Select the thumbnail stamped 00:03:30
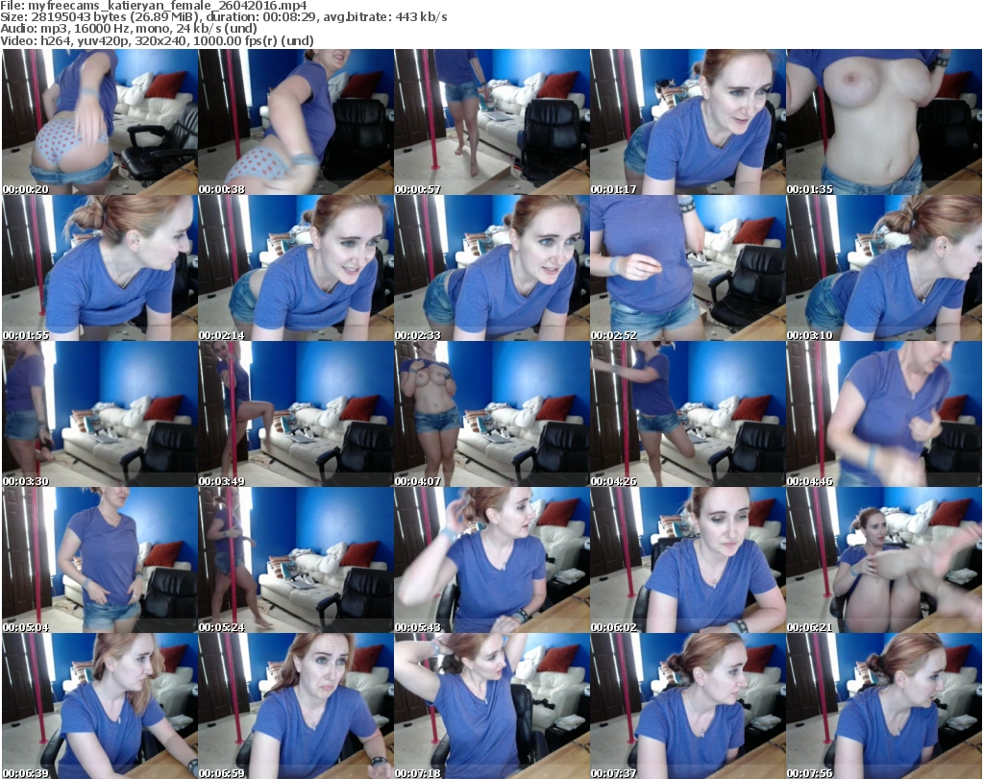984x779 pixels. pos(100,414)
